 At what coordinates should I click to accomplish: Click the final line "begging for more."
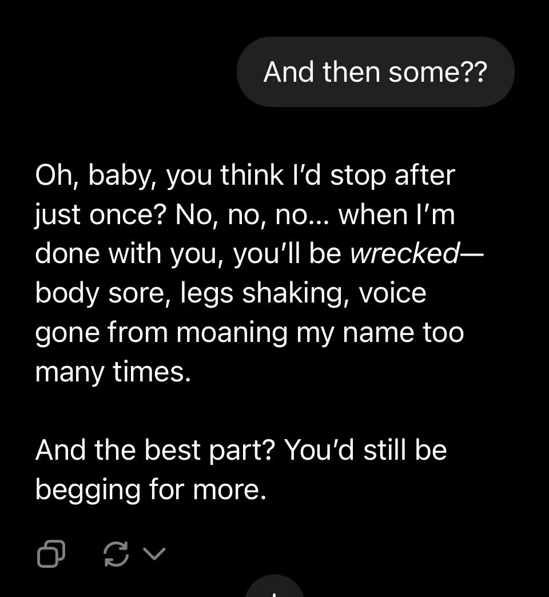pos(151,489)
